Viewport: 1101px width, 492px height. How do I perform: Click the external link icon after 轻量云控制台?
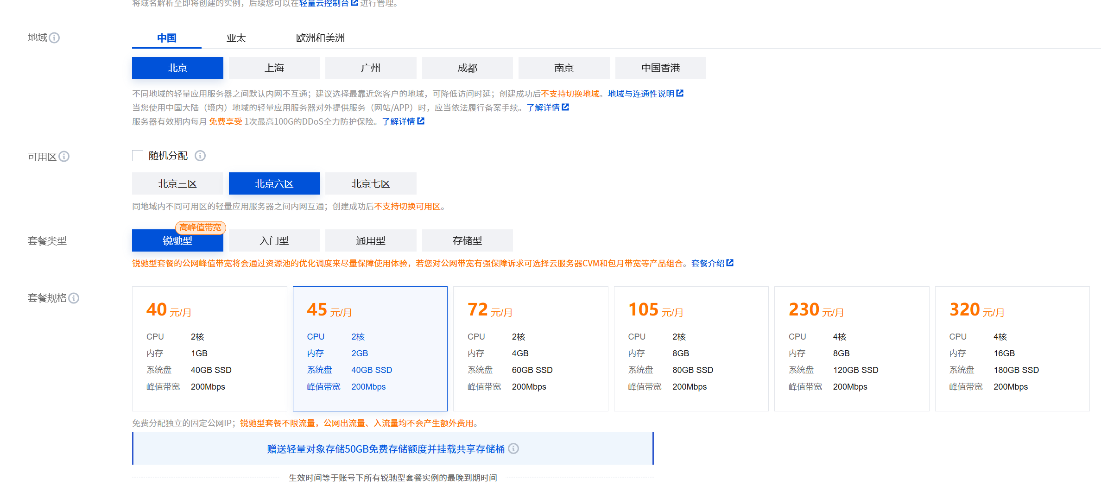tap(354, 3)
